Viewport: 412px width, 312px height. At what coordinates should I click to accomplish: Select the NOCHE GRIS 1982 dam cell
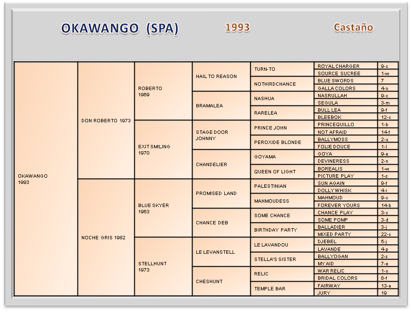[106, 237]
